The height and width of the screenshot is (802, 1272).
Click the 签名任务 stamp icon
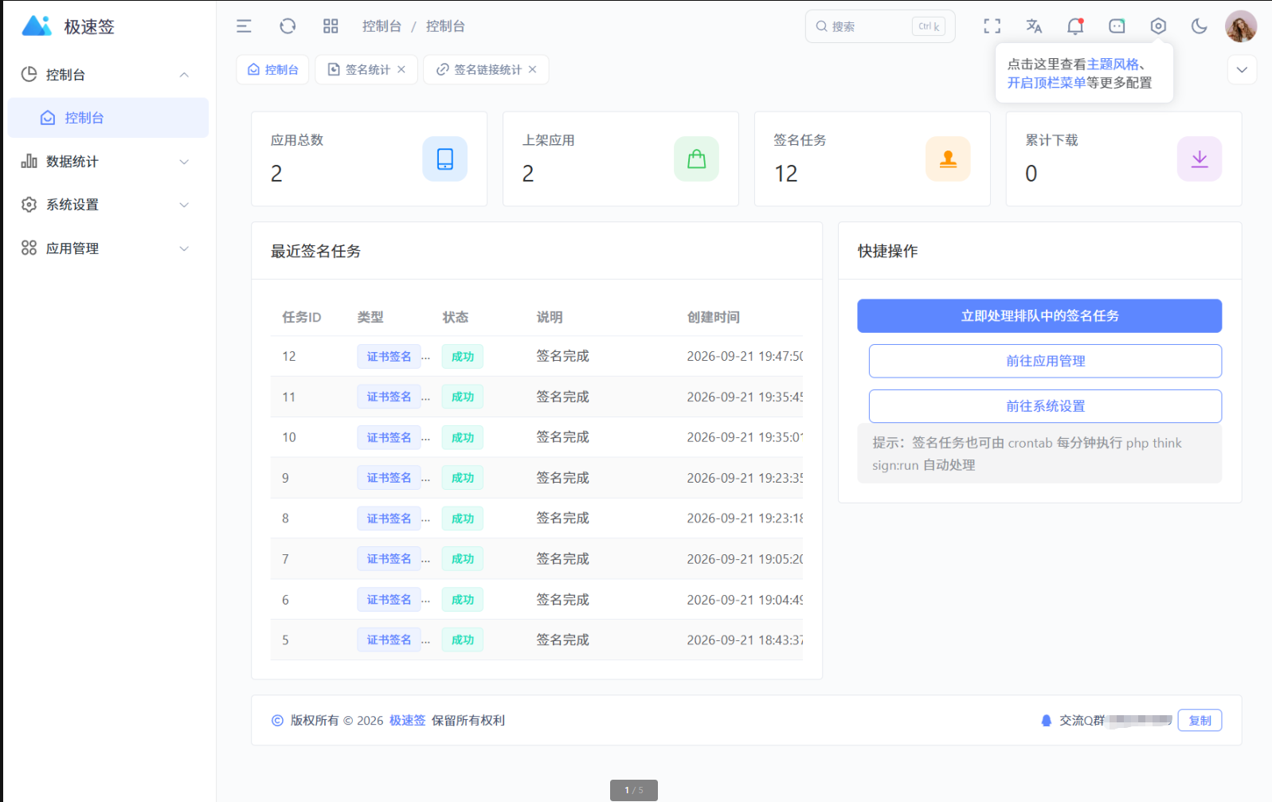[948, 158]
